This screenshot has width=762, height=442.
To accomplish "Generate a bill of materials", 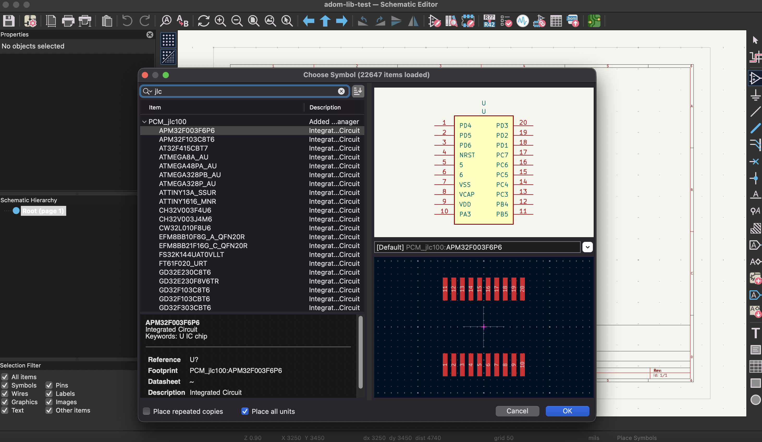I will pos(572,21).
